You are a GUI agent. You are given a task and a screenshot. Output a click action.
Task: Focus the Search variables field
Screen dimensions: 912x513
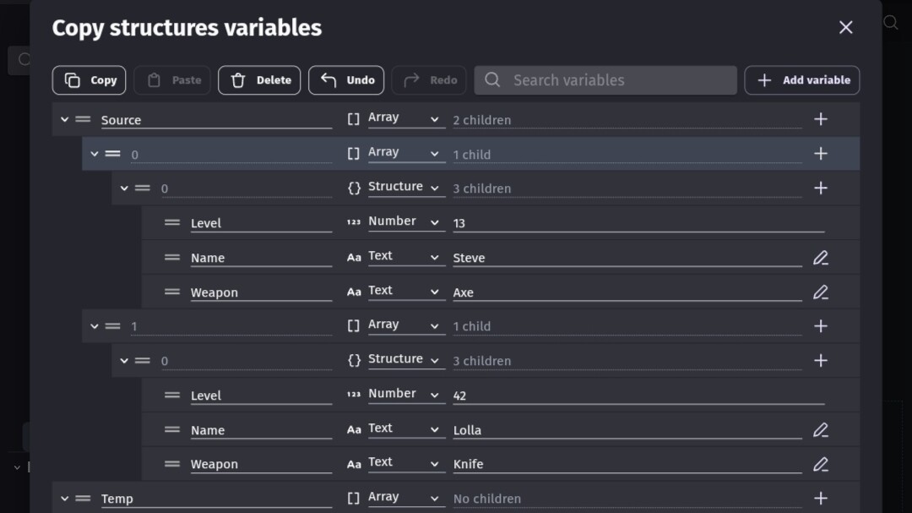pos(605,80)
